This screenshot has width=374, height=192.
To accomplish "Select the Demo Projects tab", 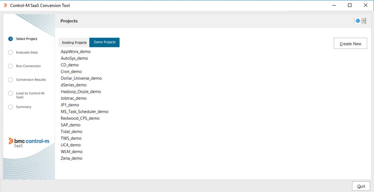I will pyautogui.click(x=104, y=42).
